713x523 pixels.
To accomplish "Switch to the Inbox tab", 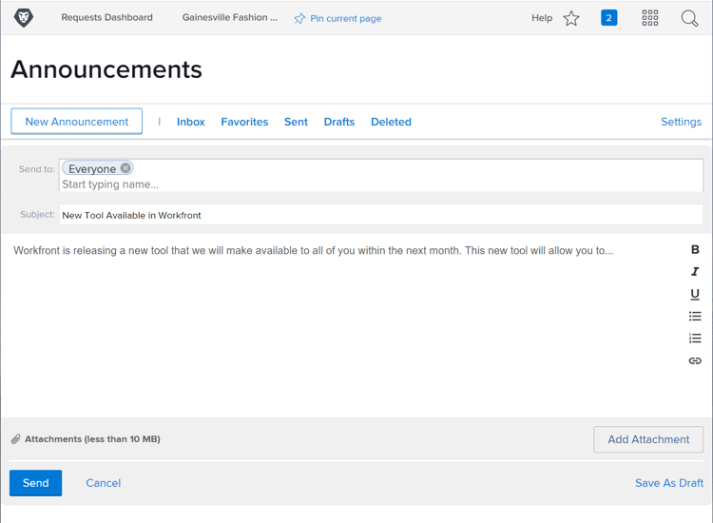I will (x=190, y=122).
